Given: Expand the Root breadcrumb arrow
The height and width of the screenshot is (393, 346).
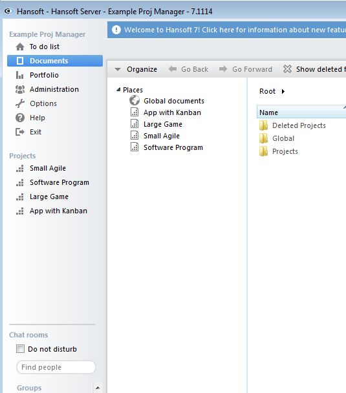Looking at the screenshot, I should [x=283, y=91].
